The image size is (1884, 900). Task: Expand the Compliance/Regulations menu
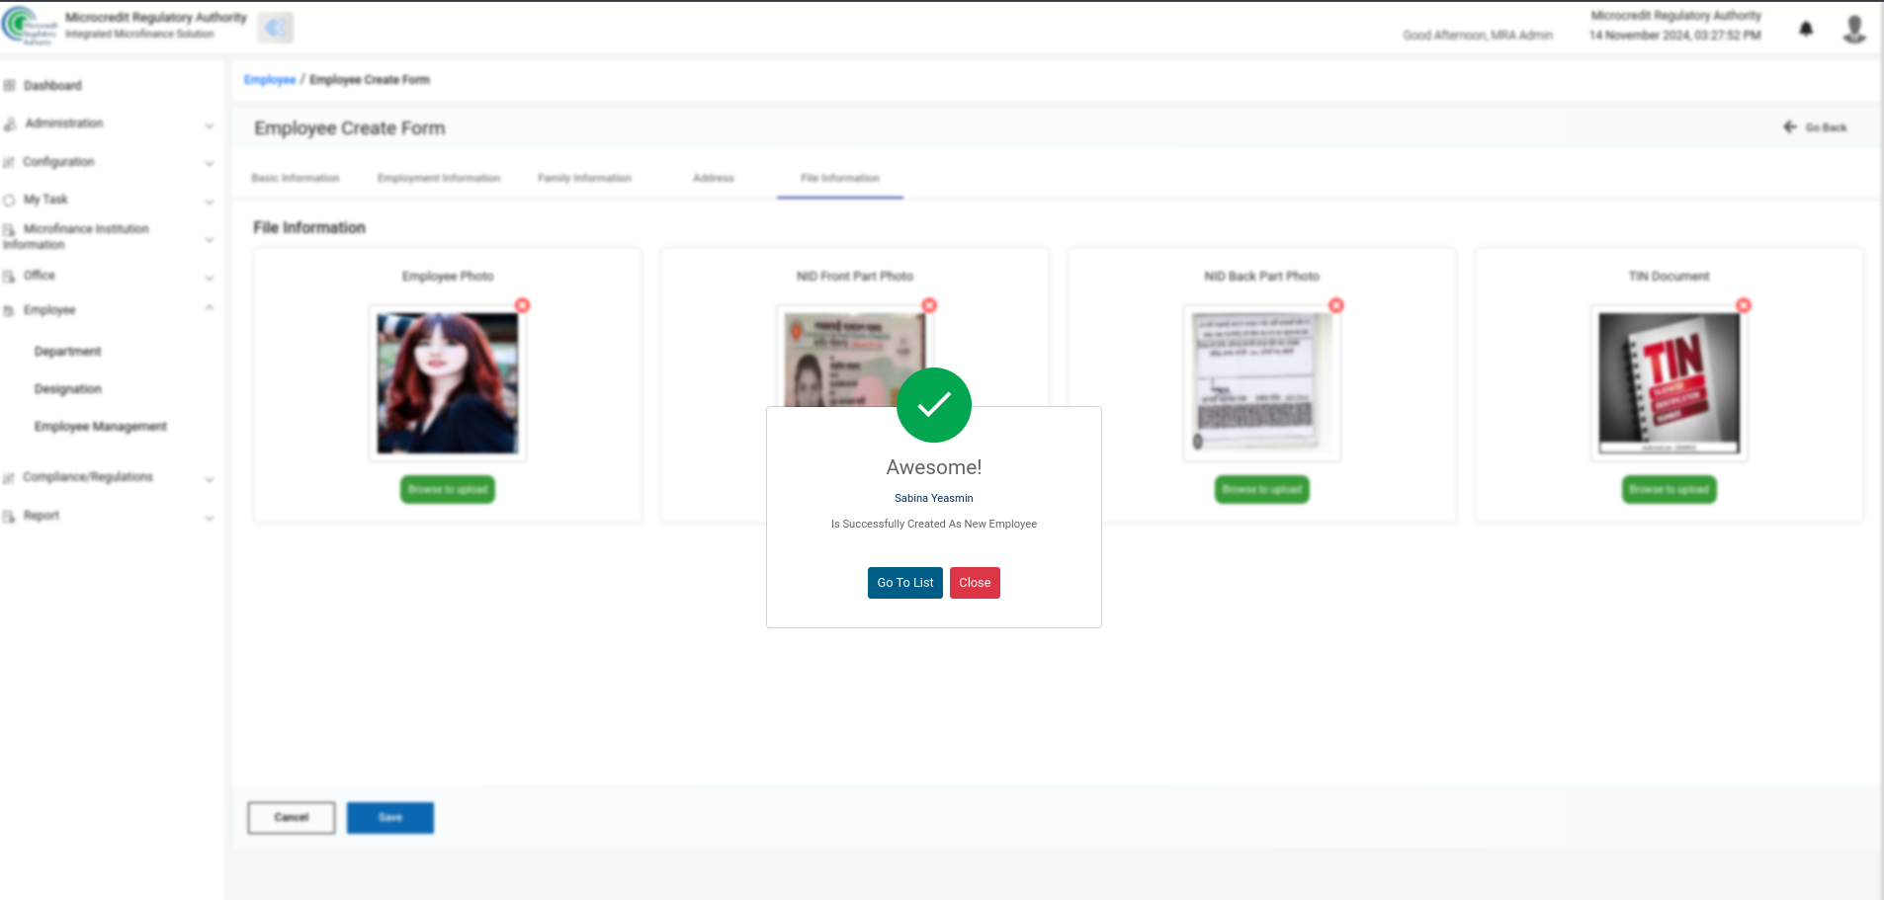pyautogui.click(x=109, y=477)
